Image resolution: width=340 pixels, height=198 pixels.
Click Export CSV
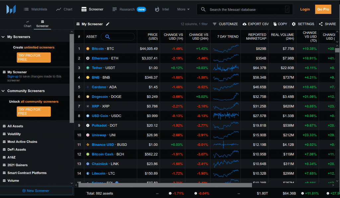pos(256,24)
